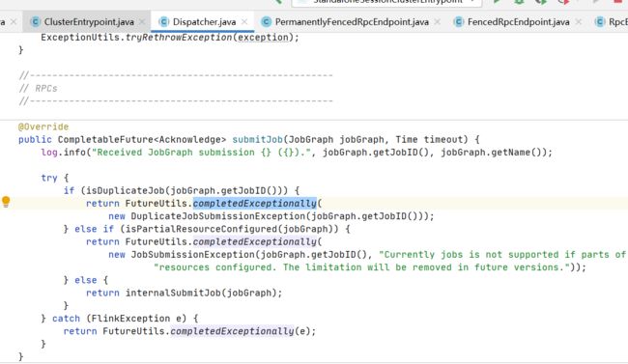Click the JobSubmissionException constructor
This screenshot has height=364, width=628.
193,255
